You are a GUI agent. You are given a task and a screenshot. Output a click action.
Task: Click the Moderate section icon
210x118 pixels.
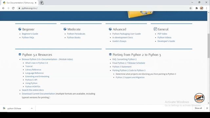[65, 29]
